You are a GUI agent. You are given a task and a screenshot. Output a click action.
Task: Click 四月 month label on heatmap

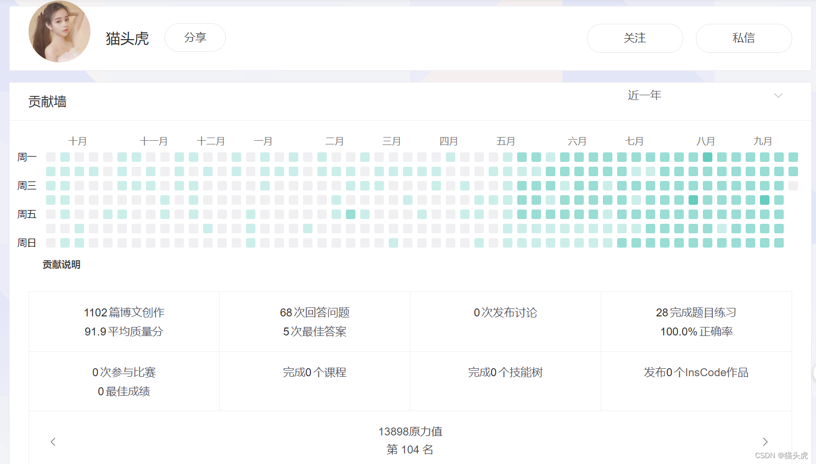(449, 141)
